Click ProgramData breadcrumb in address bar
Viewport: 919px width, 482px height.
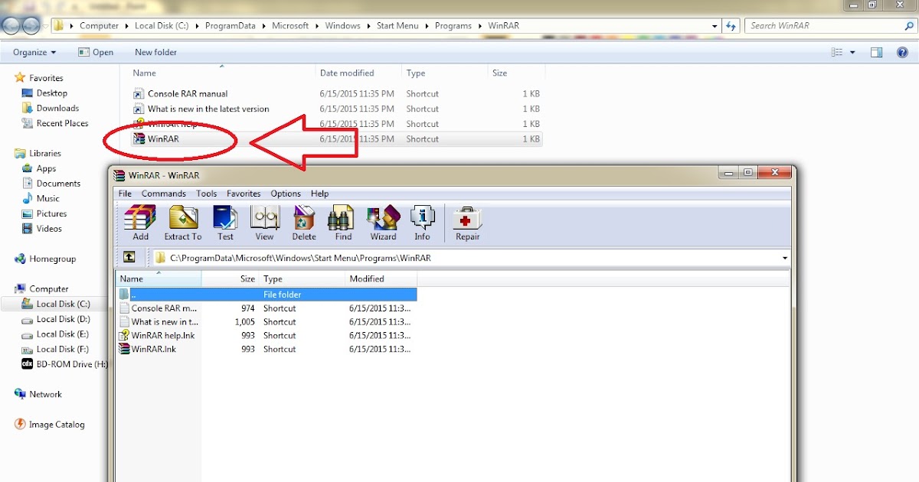232,25
